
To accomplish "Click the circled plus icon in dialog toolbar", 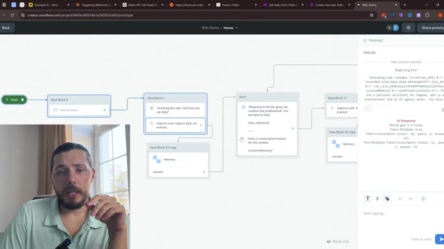I will [423, 199].
